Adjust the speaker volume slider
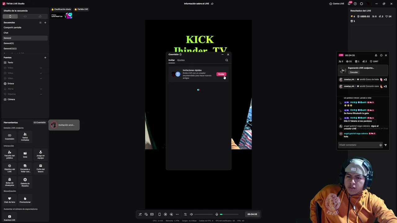The width and height of the screenshot is (397, 223). point(203,214)
